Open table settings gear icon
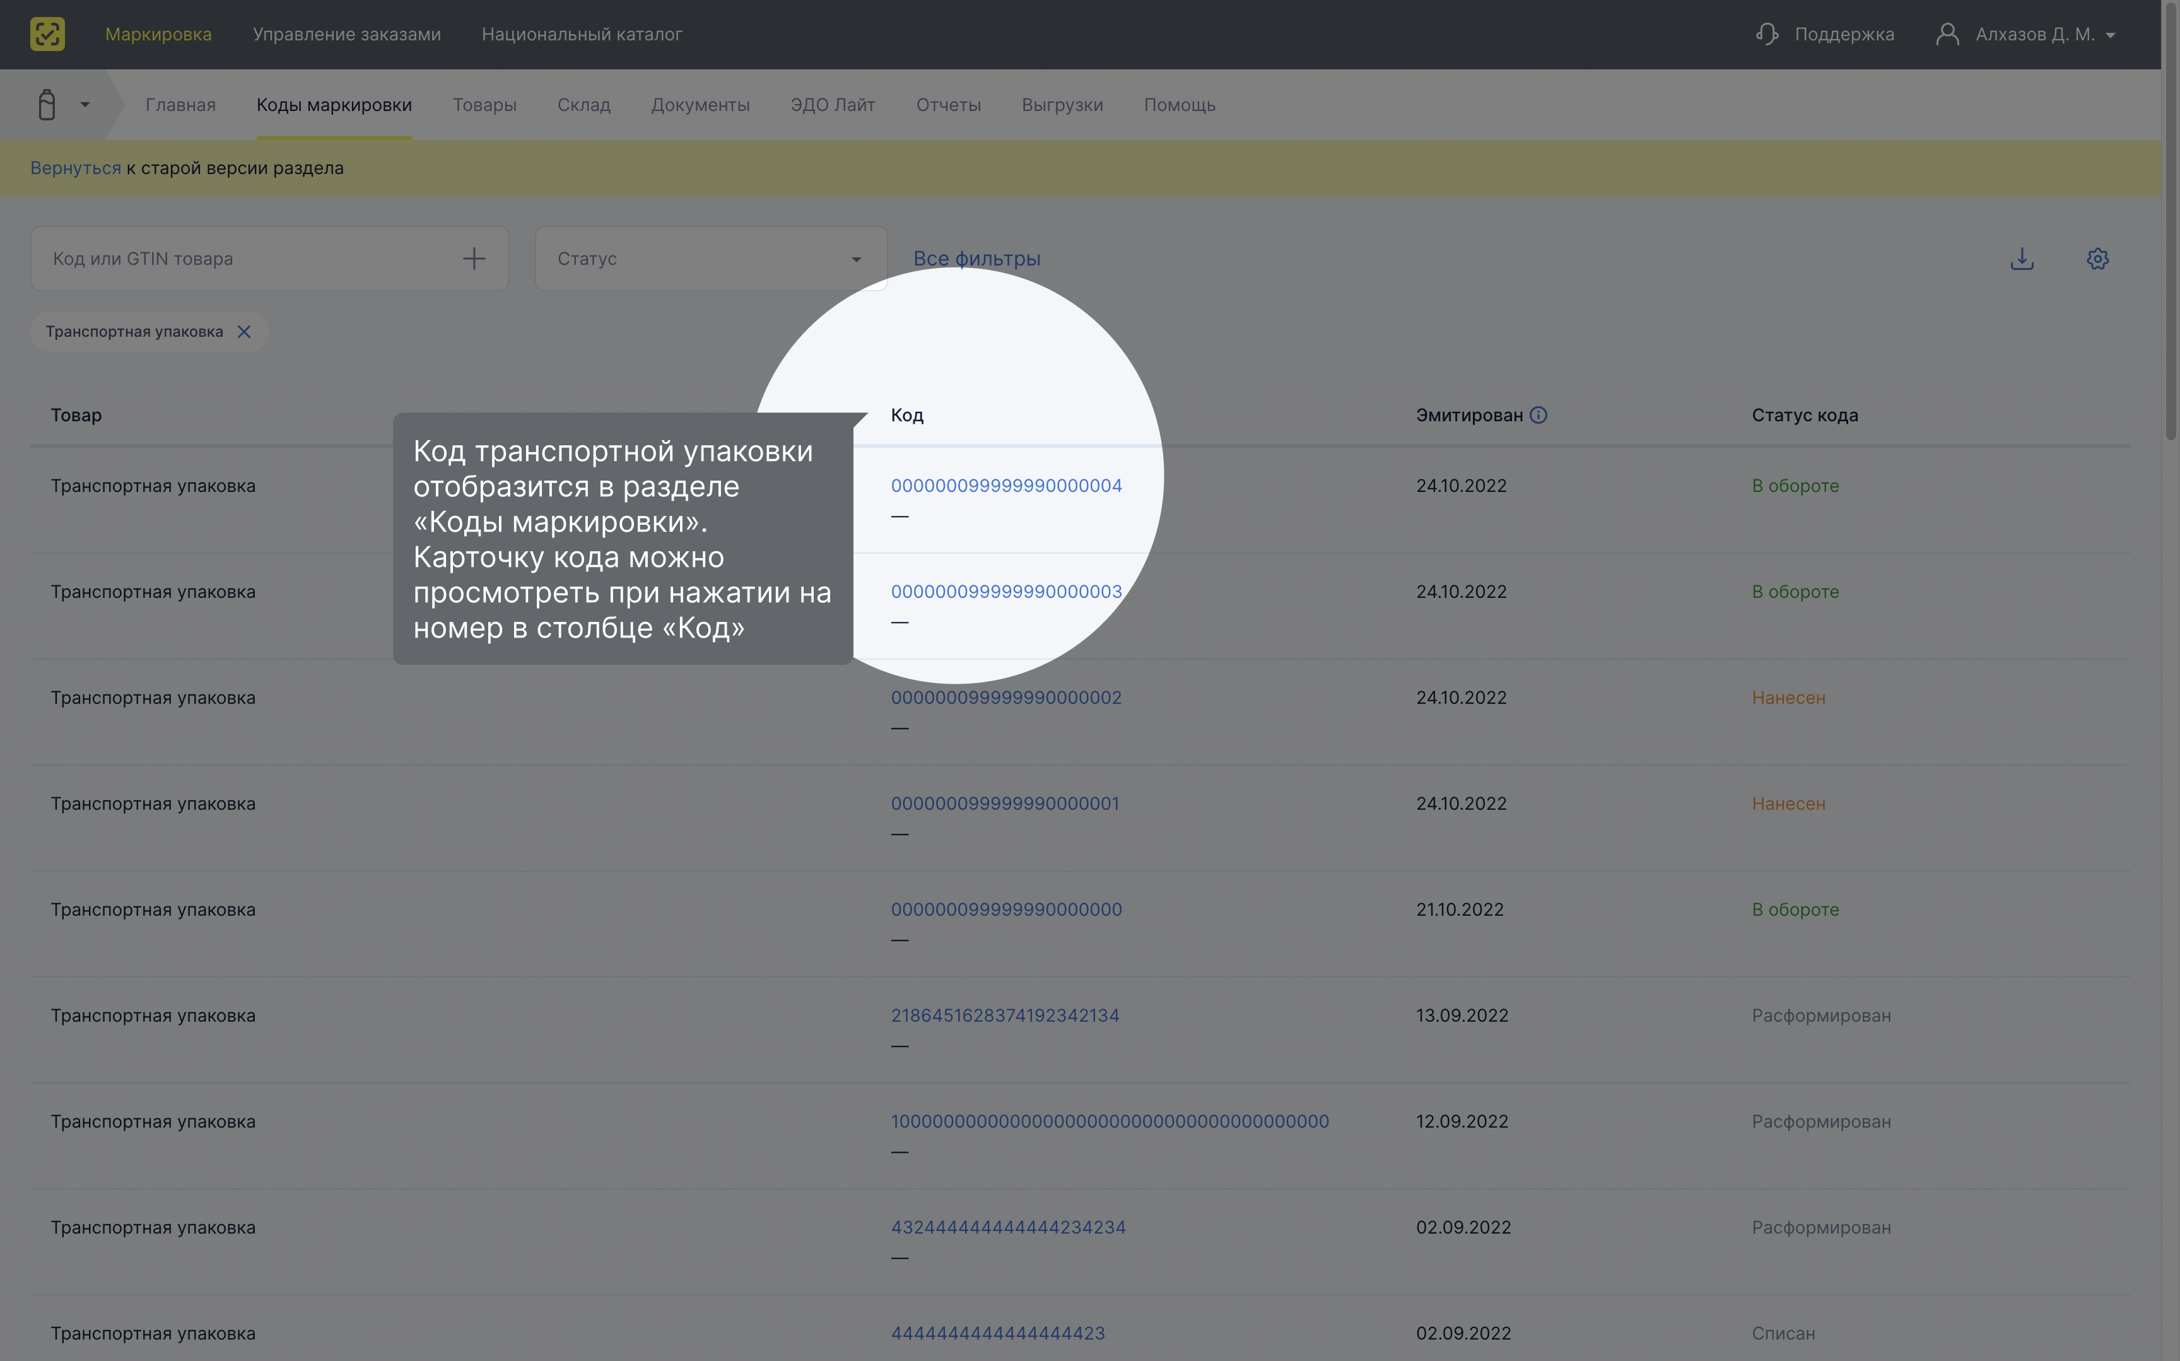2180x1361 pixels. click(2097, 259)
